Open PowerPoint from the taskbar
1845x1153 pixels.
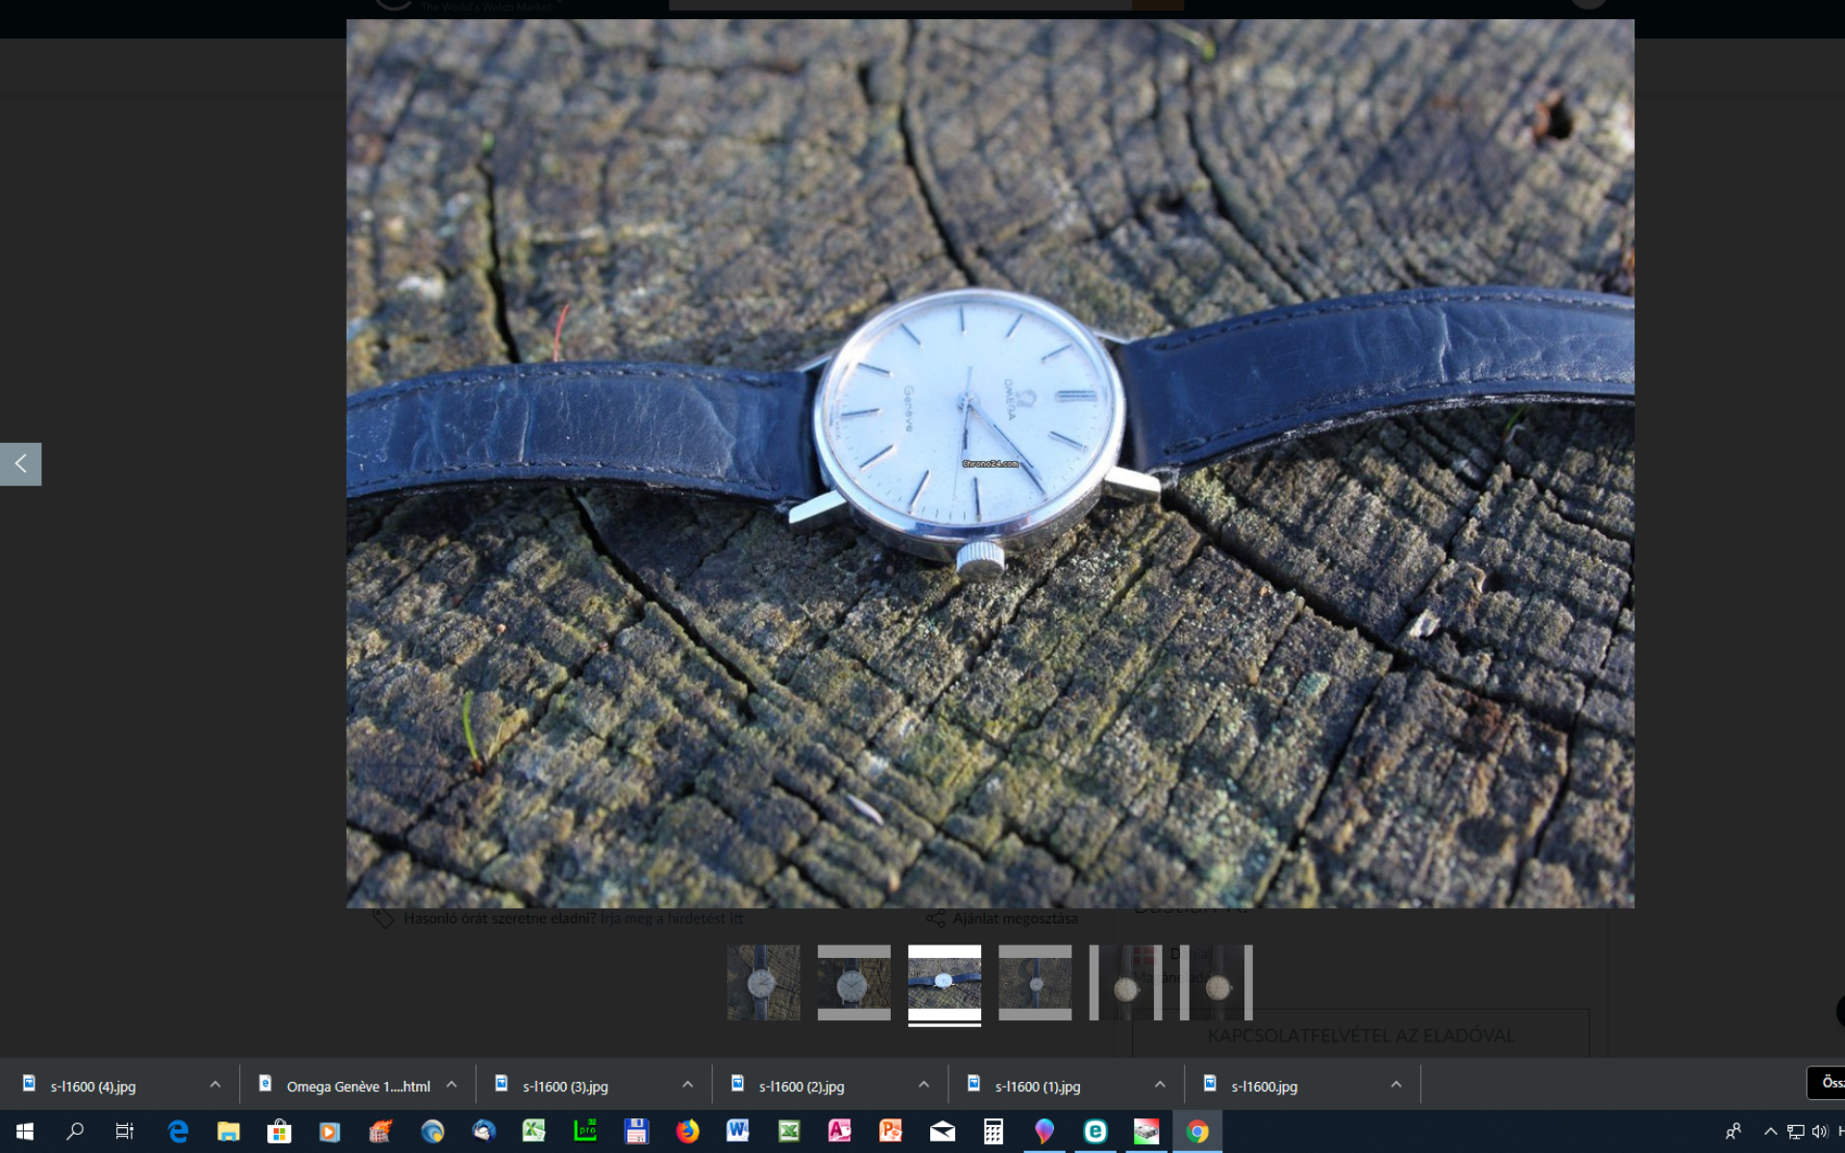[x=891, y=1131]
